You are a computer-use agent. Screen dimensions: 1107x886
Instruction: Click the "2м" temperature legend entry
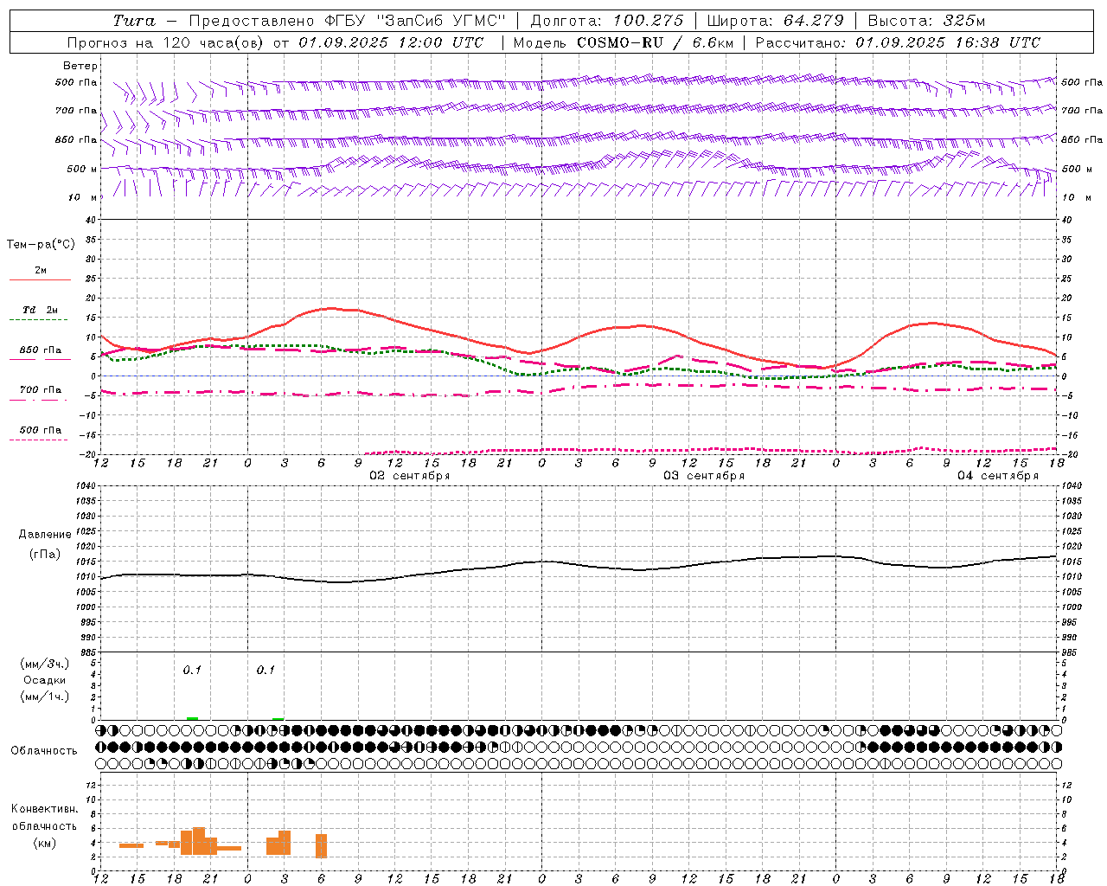[41, 271]
